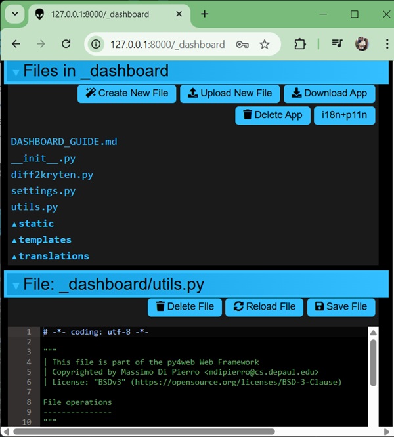Click Delete File button
The height and width of the screenshot is (437, 394).
[185, 307]
